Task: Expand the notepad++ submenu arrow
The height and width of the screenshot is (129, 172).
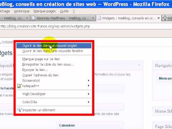Action: coord(89,86)
